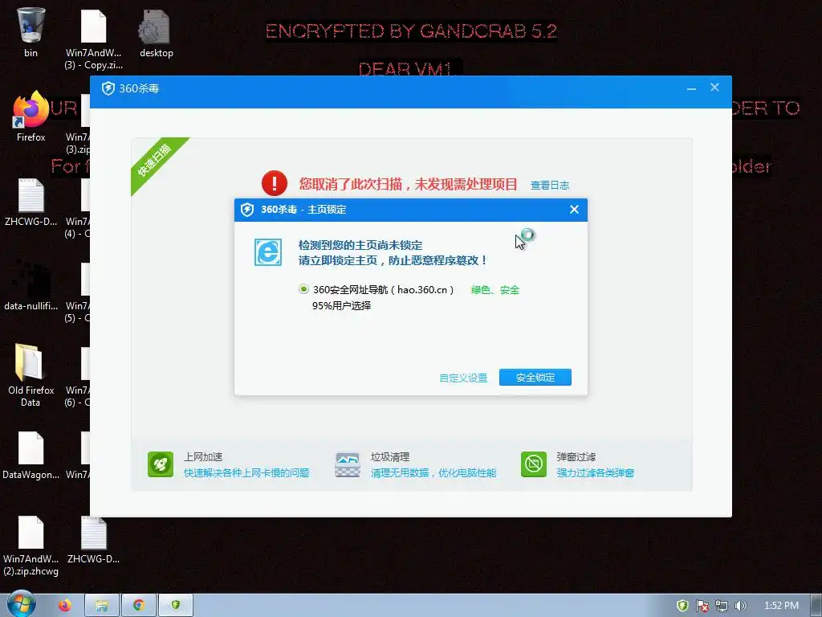Select the DataWagon... file icon
This screenshot has width=822, height=617.
click(31, 456)
